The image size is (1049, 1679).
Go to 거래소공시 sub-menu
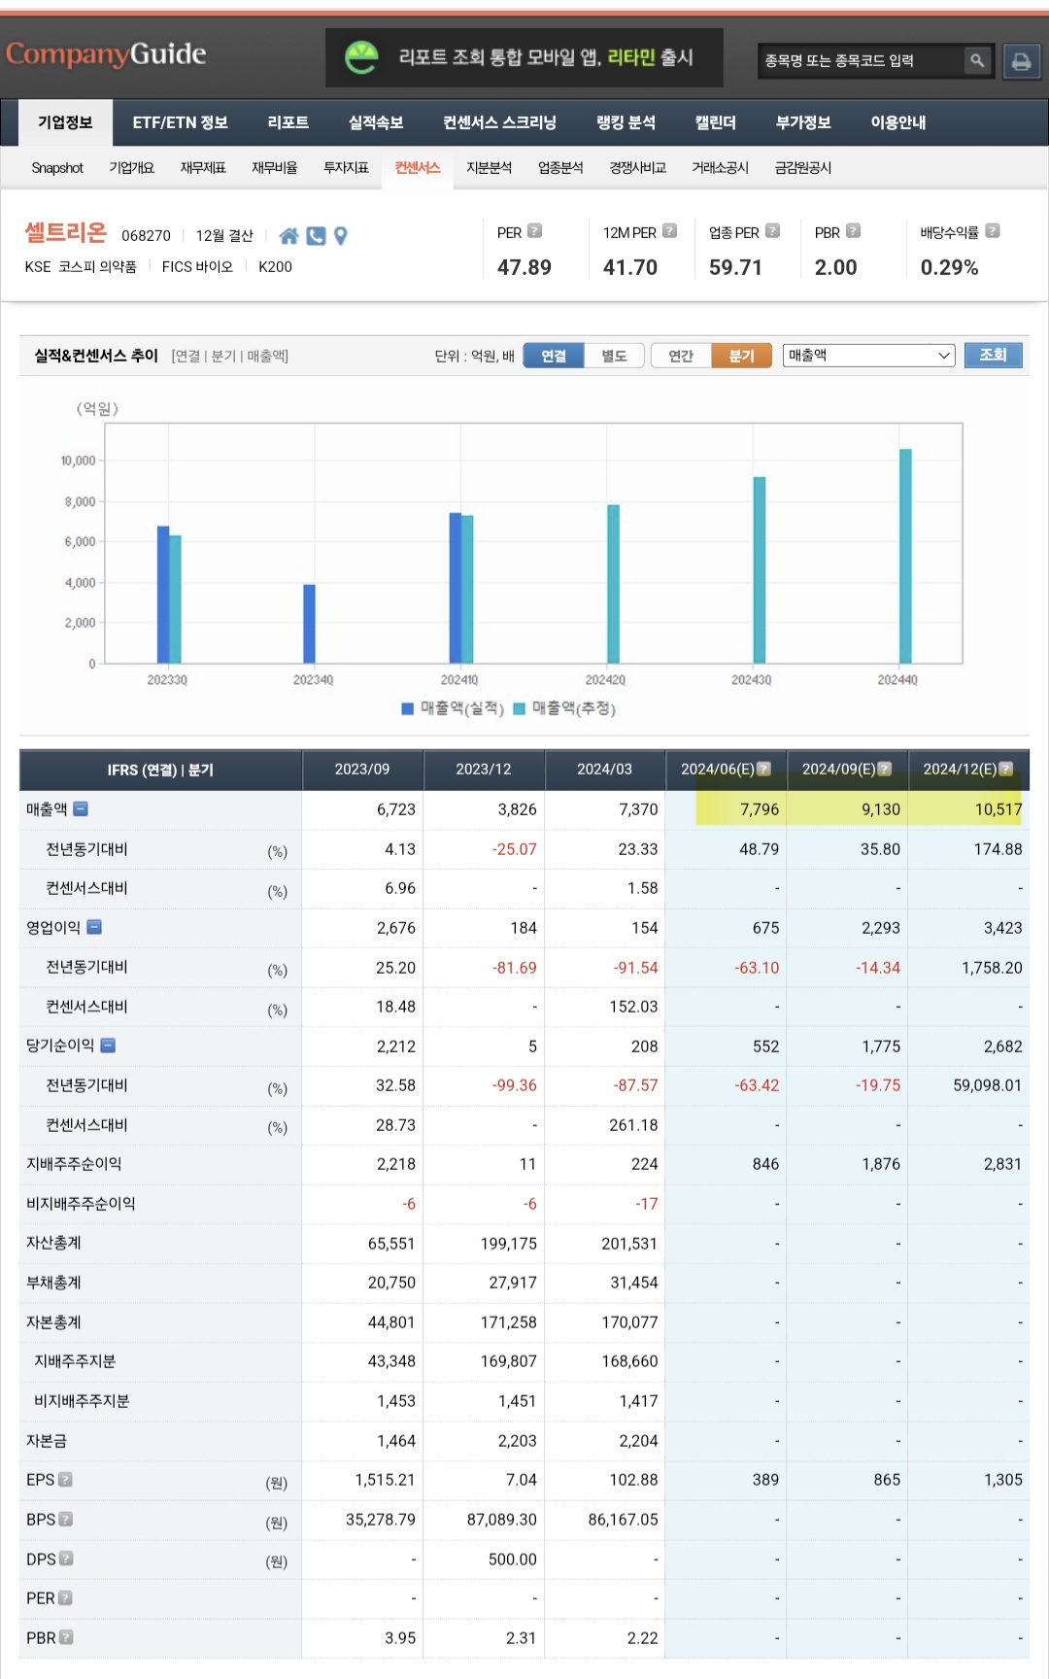click(720, 168)
